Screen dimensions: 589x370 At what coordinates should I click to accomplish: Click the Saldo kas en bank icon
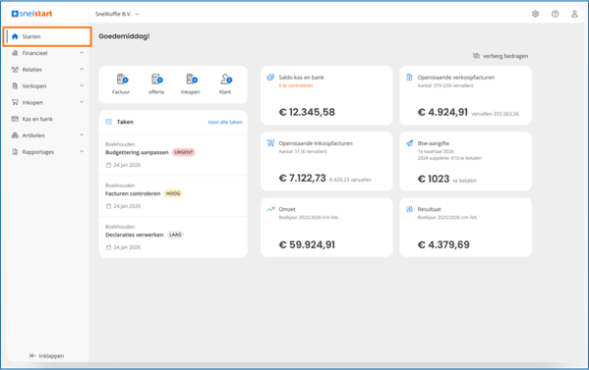tap(270, 78)
